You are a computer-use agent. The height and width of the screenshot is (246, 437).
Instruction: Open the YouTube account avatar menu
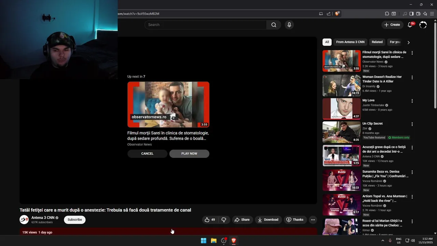pos(423,25)
